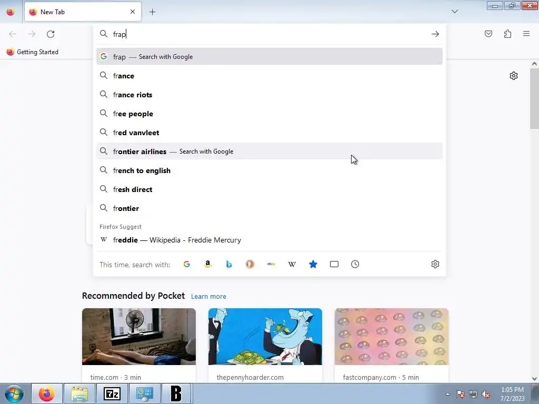
Task: Click the Firefox View icon left of tab
Action: point(11,12)
